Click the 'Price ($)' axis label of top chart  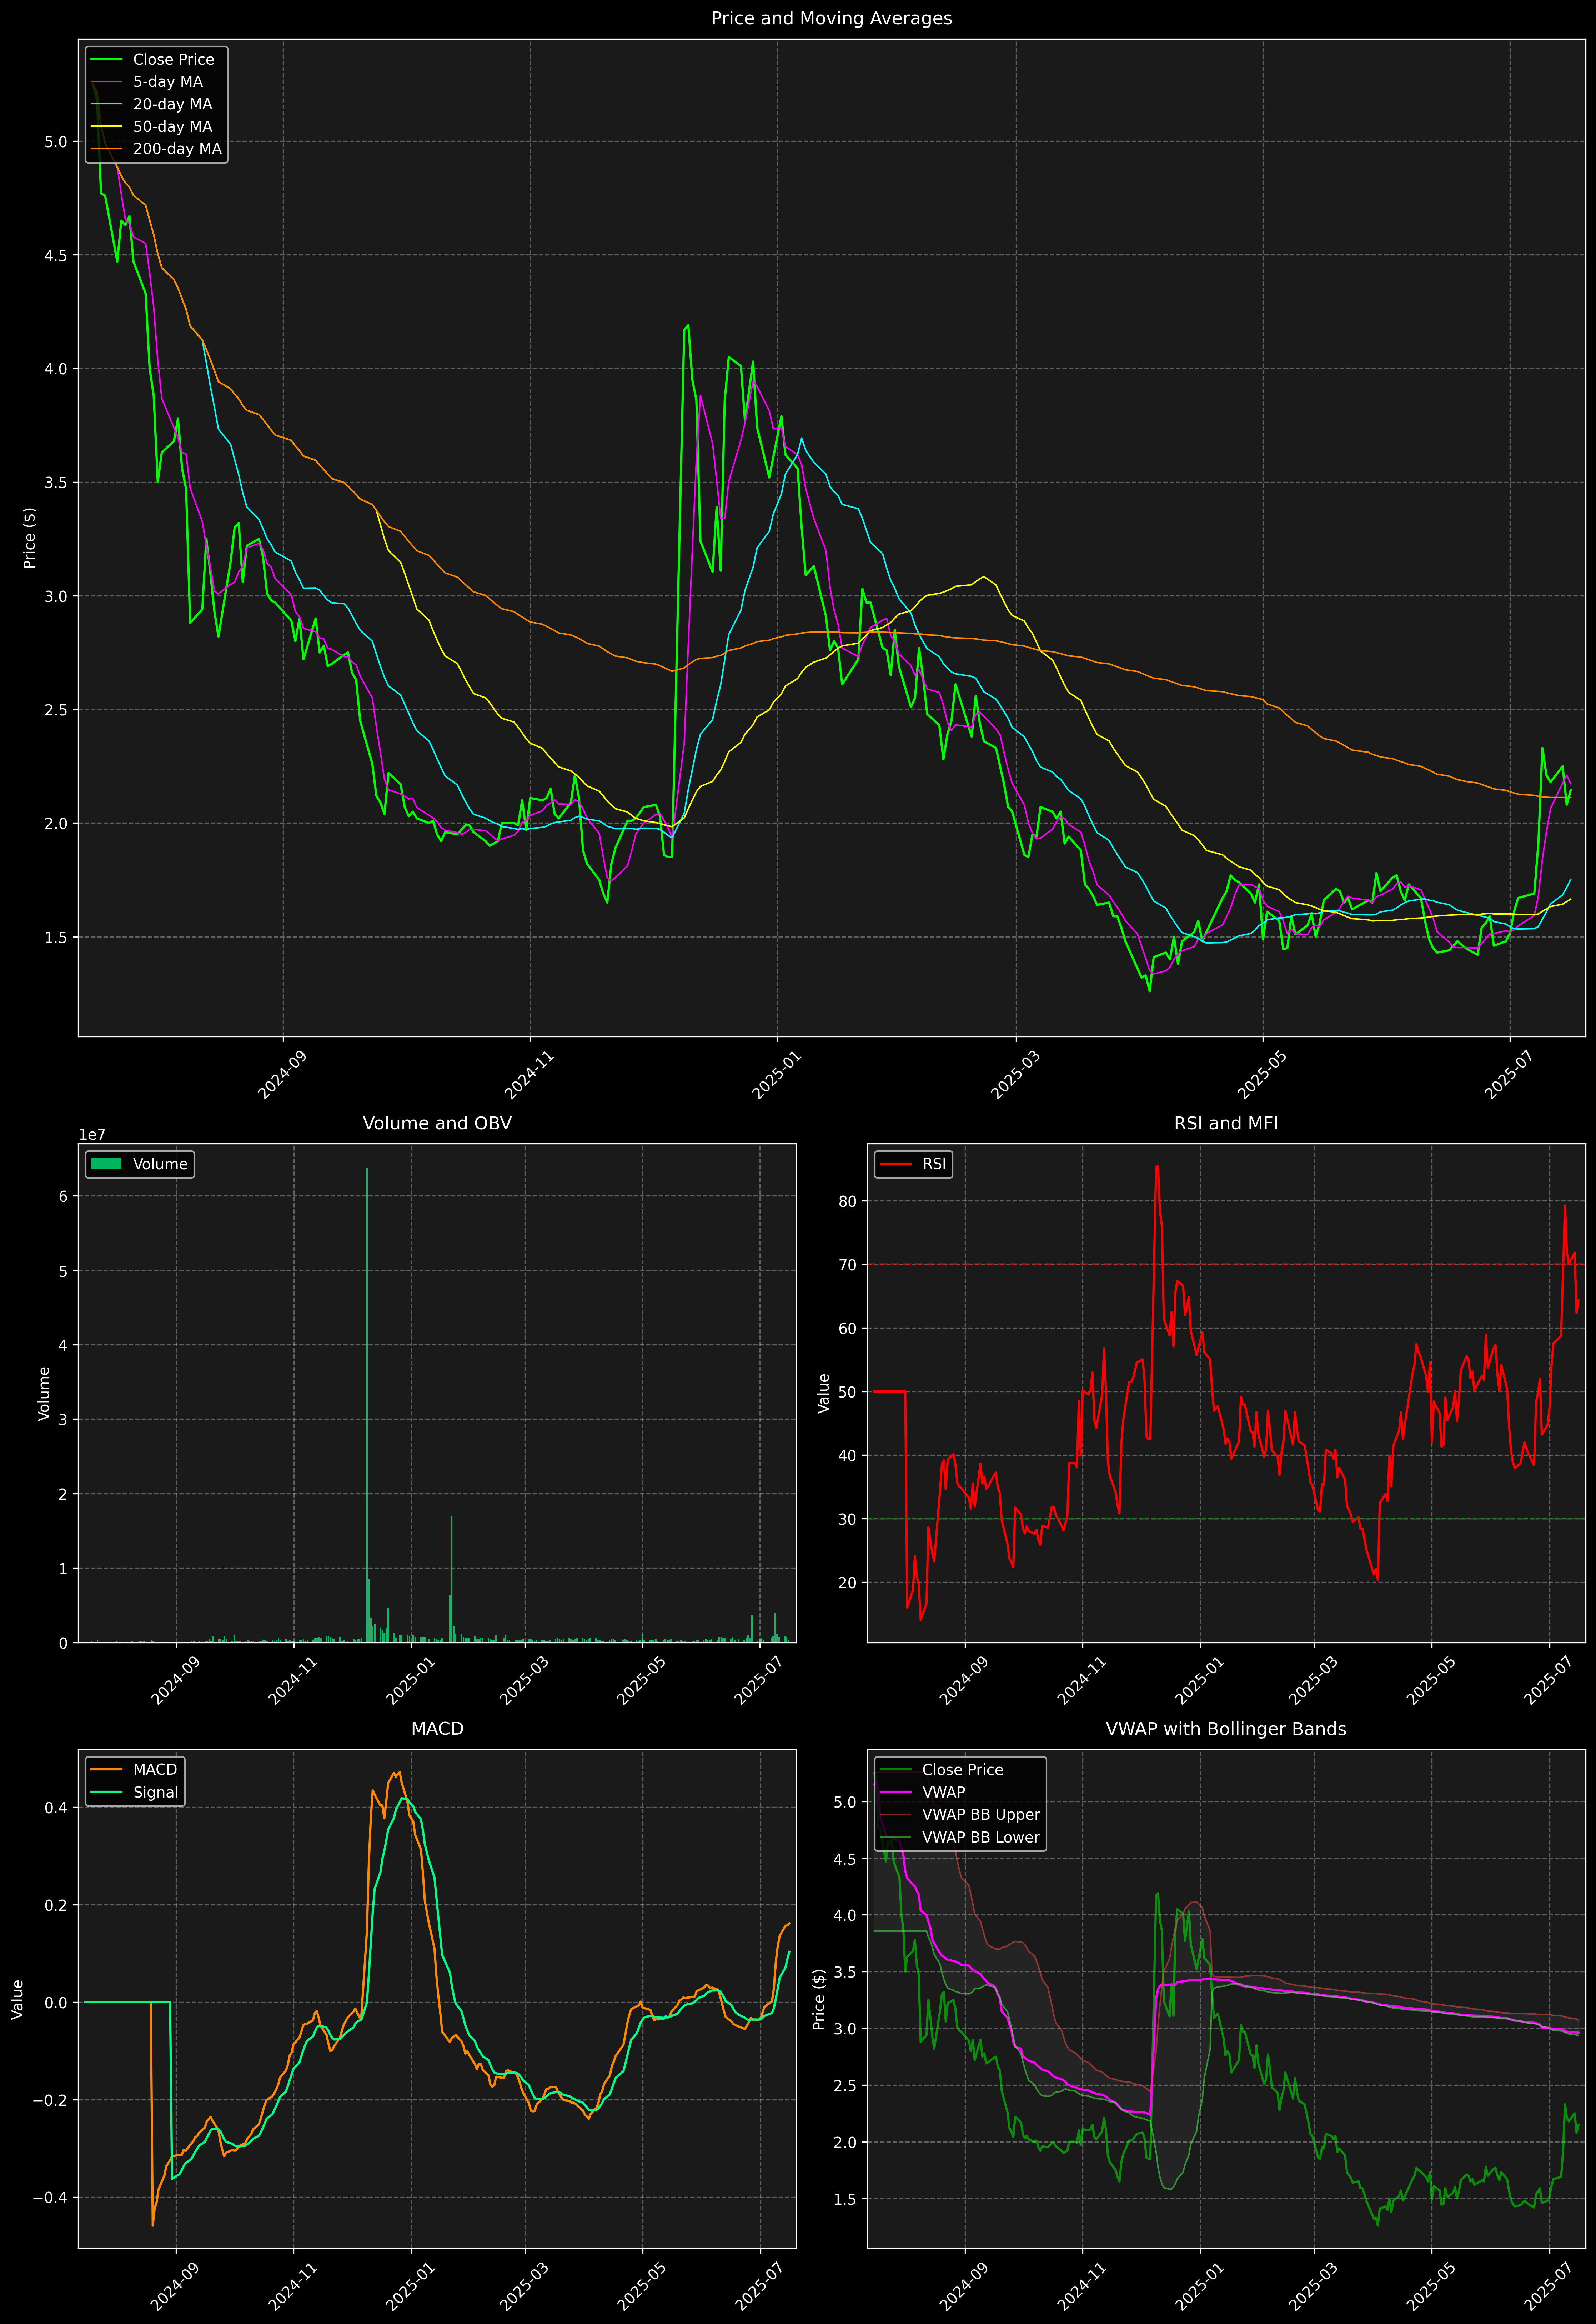(x=30, y=538)
